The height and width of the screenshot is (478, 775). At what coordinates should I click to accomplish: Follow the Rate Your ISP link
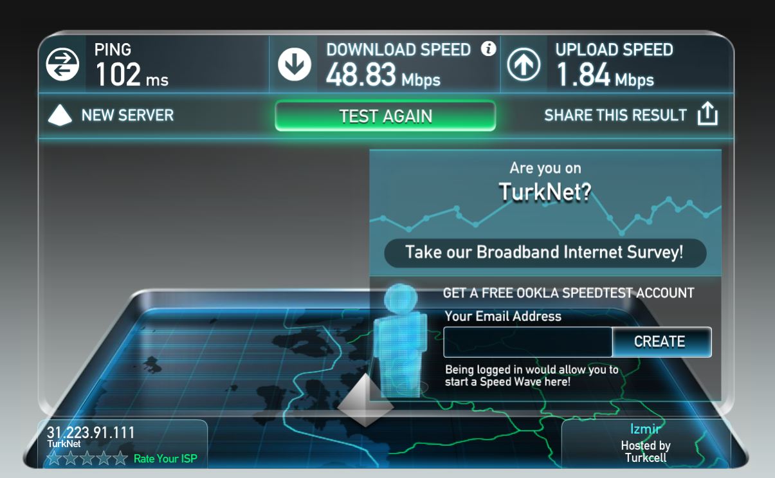165,459
